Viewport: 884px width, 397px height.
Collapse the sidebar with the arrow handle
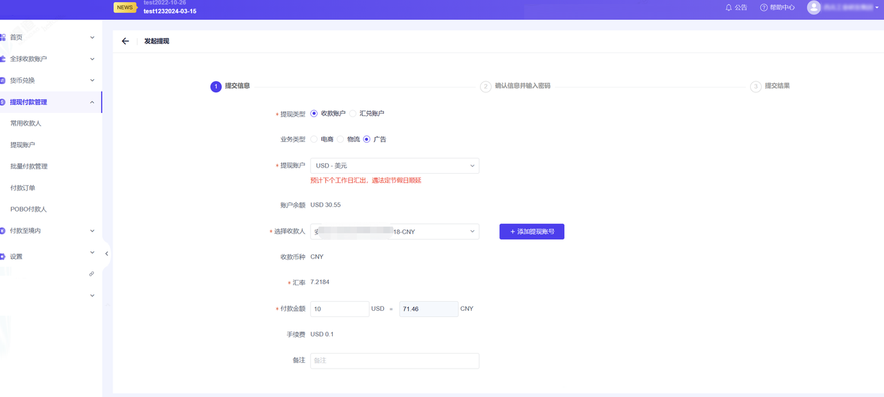tap(106, 254)
